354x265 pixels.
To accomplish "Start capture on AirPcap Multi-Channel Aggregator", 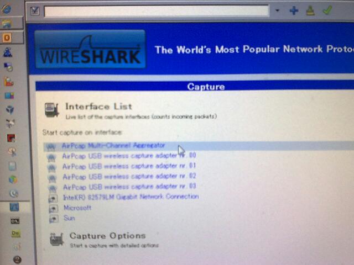I will click(x=113, y=146).
